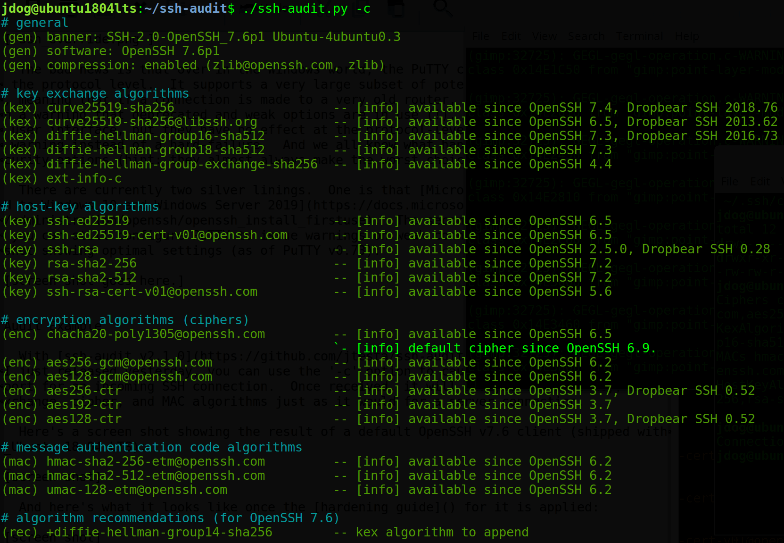The height and width of the screenshot is (543, 784).
Task: Select '+diffie-hellman-group14-sha256' recommendation
Action: [159, 532]
